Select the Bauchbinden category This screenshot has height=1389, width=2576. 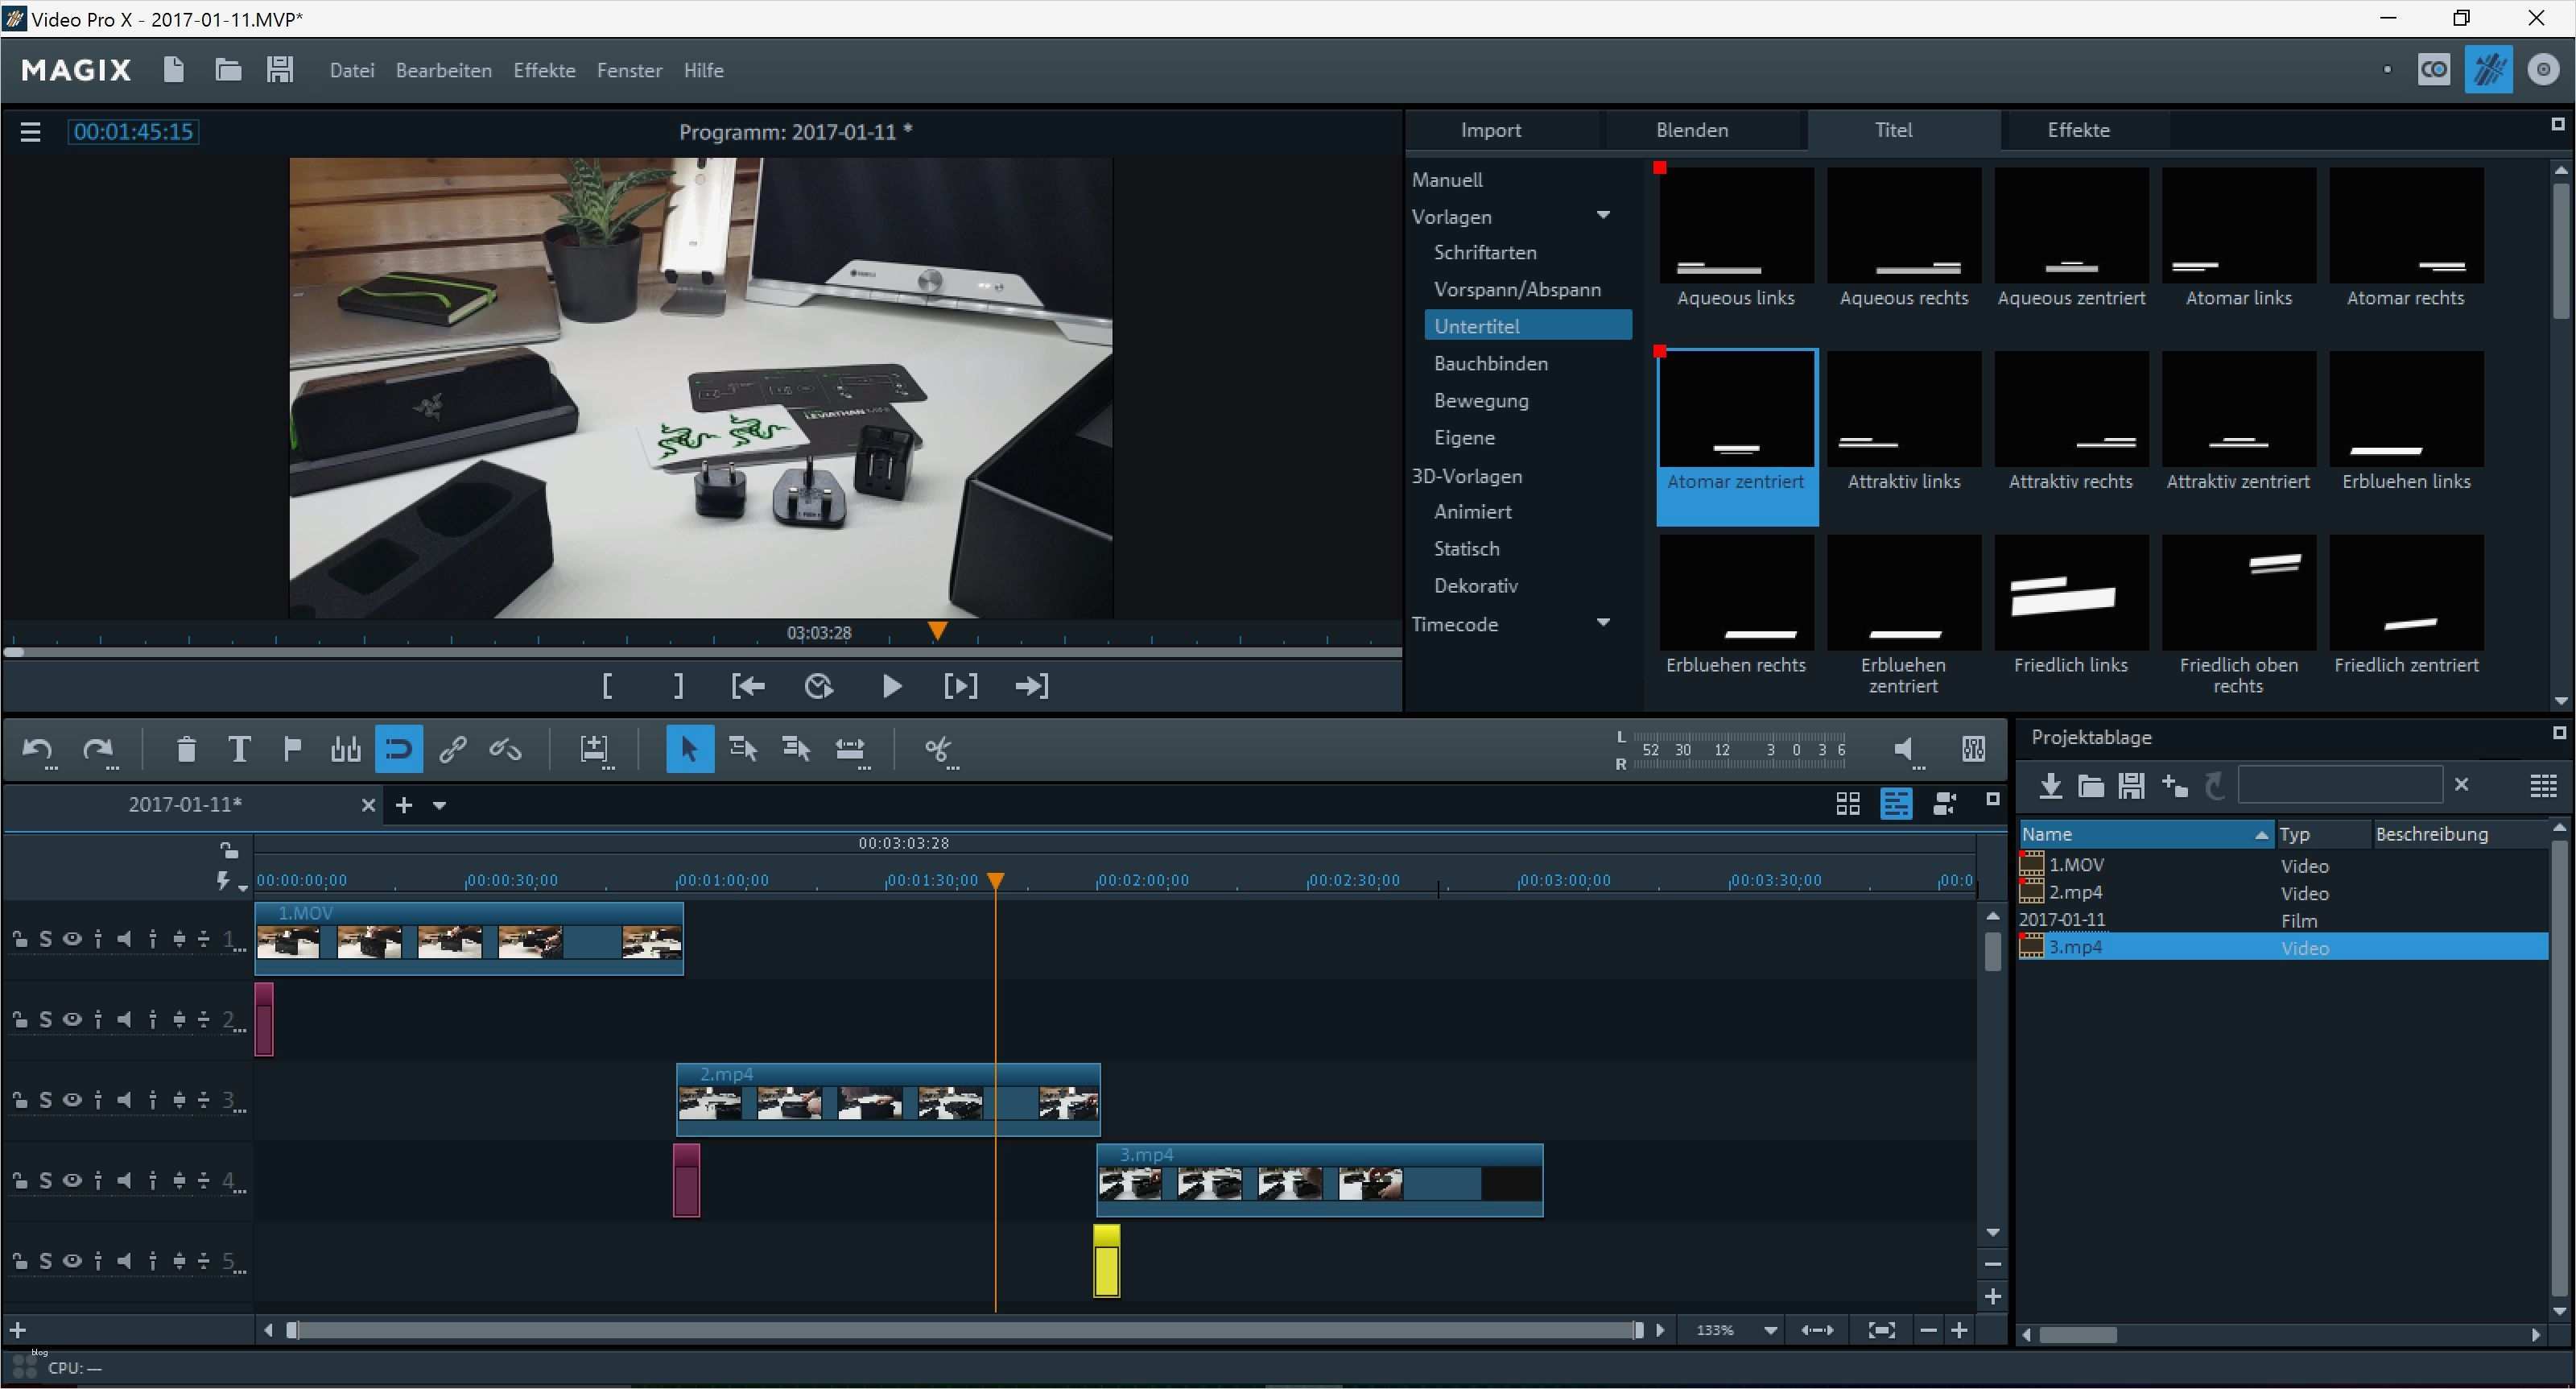pyautogui.click(x=1491, y=363)
